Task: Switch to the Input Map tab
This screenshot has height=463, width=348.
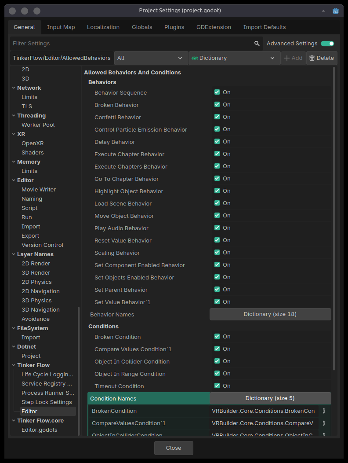Action: [61, 27]
